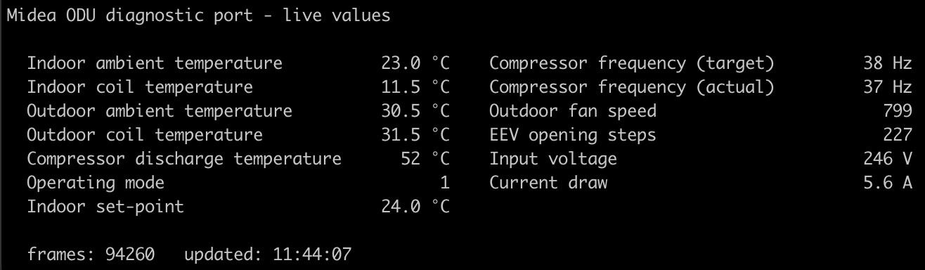Select the 11.5 °C indoor coil value
The height and width of the screenshot is (270, 925).
(x=415, y=88)
